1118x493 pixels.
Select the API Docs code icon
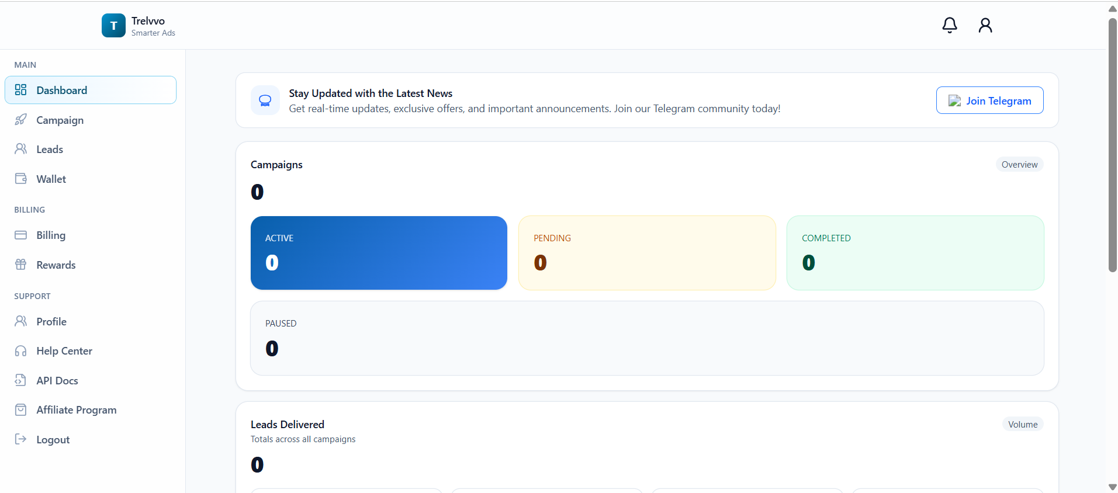tap(21, 380)
